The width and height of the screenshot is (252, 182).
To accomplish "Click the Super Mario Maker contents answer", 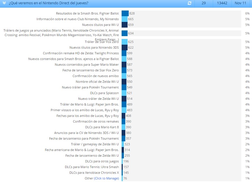I will click(87, 65).
